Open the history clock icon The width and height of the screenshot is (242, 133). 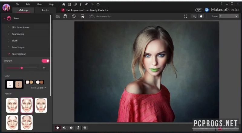74,16
